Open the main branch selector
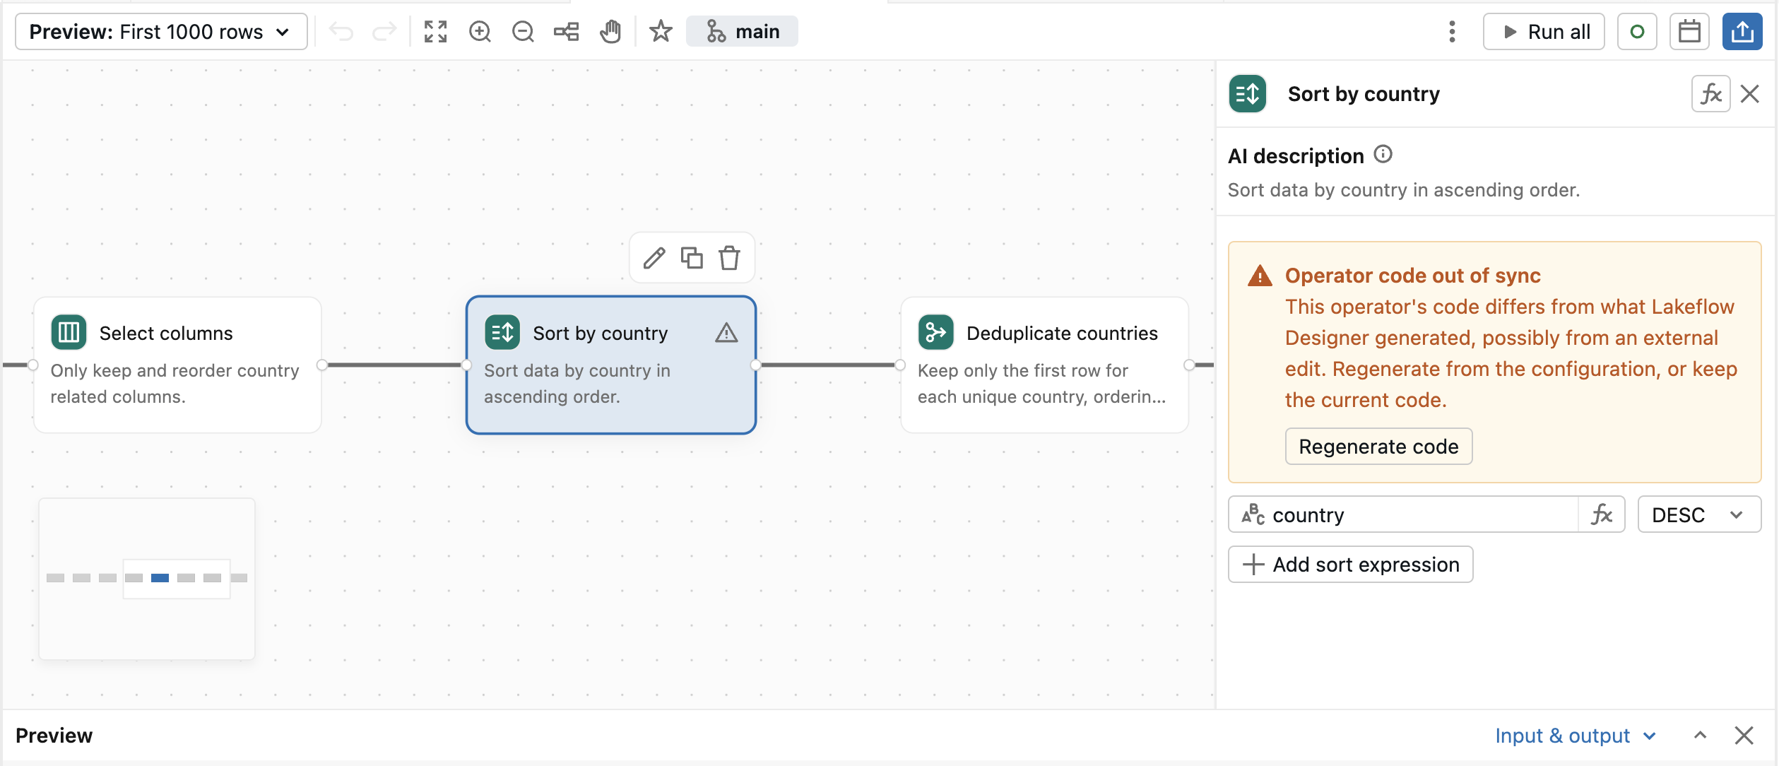This screenshot has height=766, width=1779. pyautogui.click(x=742, y=32)
